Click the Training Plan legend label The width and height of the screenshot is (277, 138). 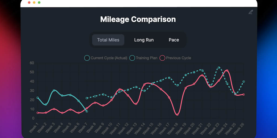pos(146,58)
